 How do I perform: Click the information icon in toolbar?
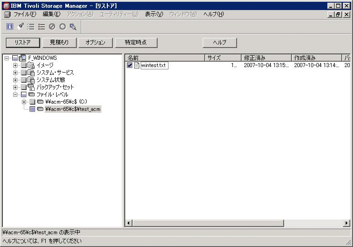(x=10, y=26)
